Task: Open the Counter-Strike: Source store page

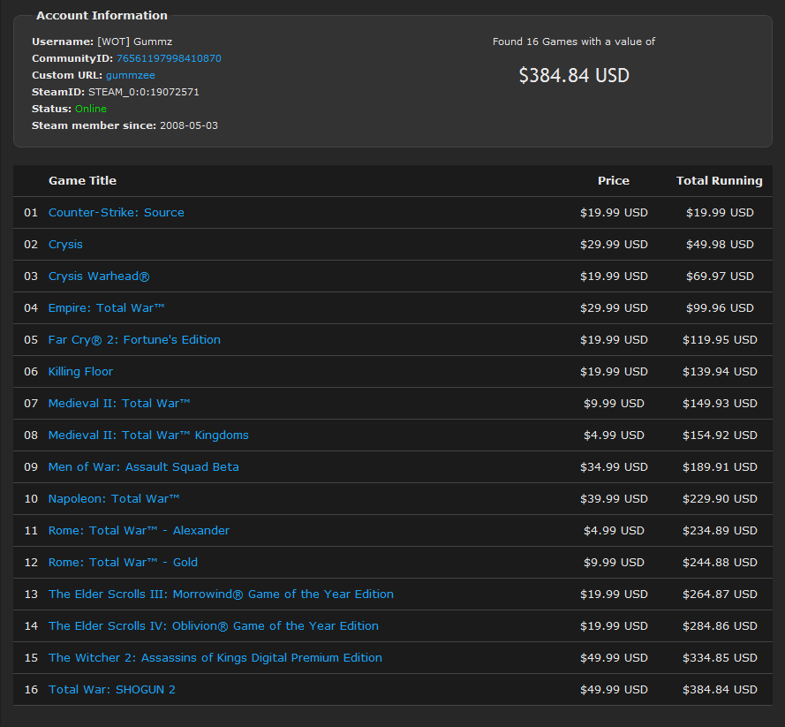Action: [x=116, y=212]
